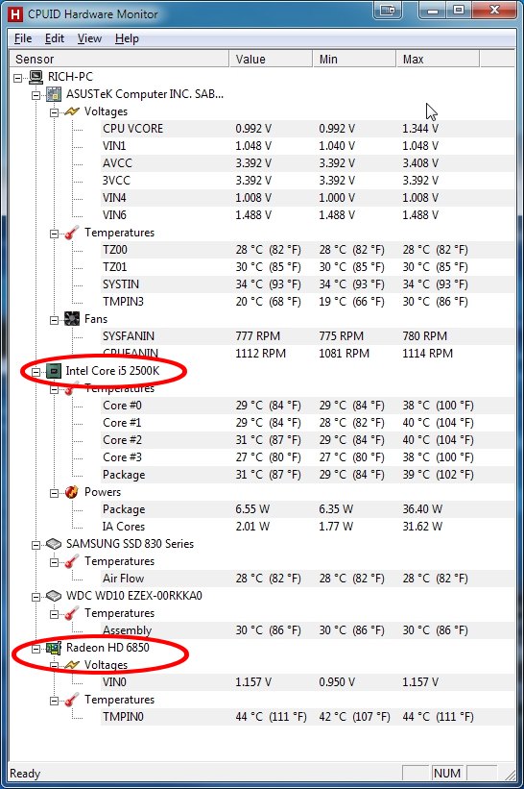Select the CPU VCORE row
This screenshot has width=524, height=789.
coord(307,129)
